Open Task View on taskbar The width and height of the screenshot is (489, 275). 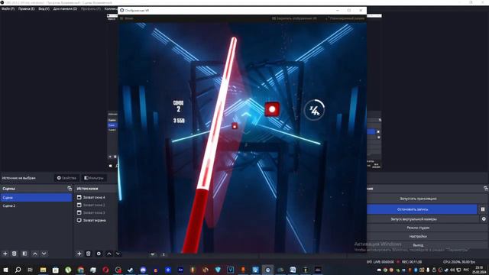tap(31, 270)
